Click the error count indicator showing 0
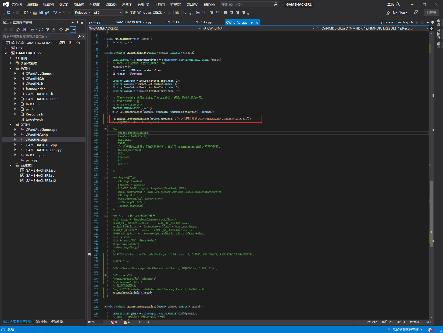The height and width of the screenshot is (333, 443). pyautogui.click(x=114, y=322)
